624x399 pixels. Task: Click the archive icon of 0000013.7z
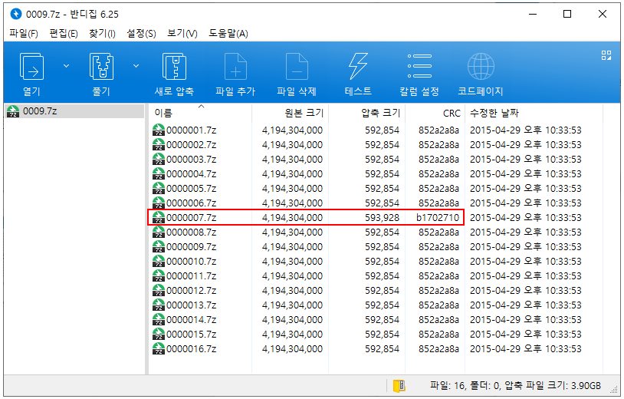coord(159,305)
